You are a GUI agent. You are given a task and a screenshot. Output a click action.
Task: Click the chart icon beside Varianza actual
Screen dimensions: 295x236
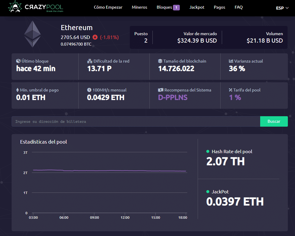click(x=231, y=61)
